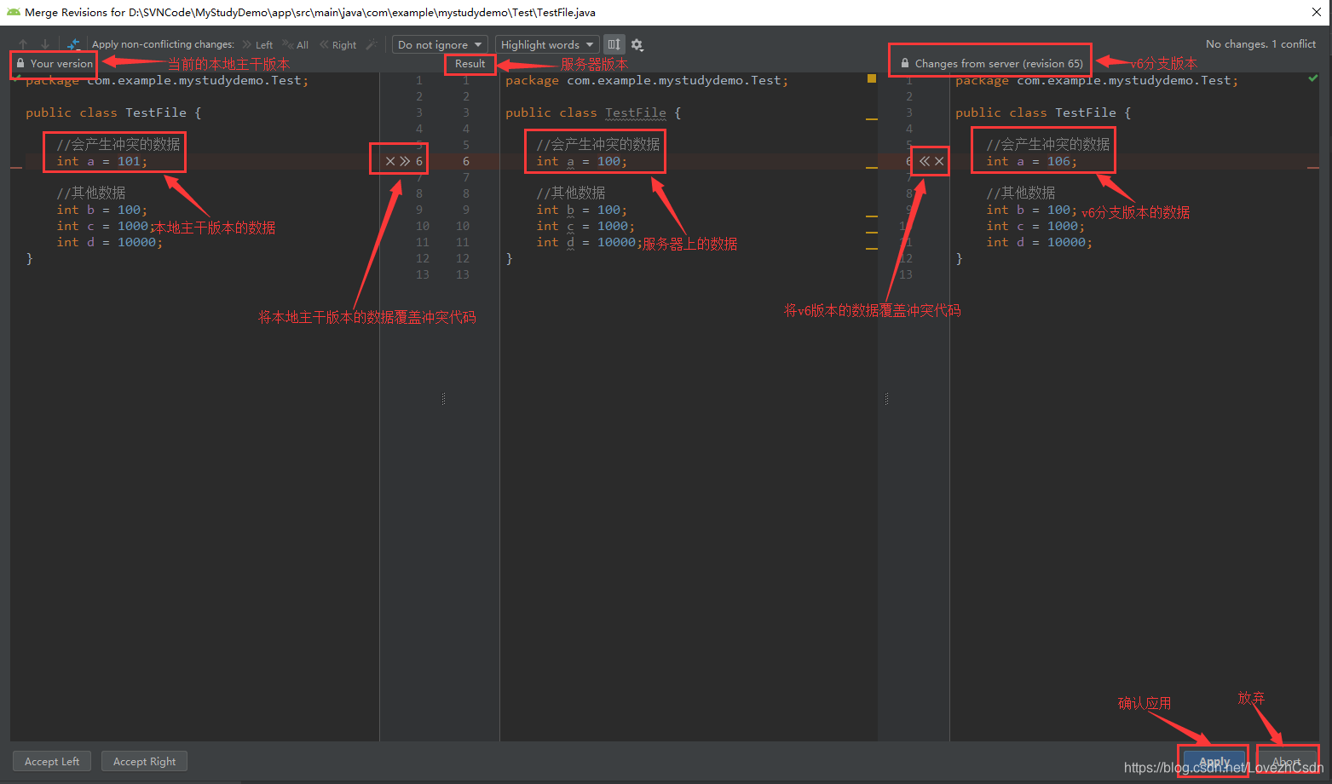Apply All non-conflicting changes
The width and height of the screenshot is (1332, 784).
coord(296,45)
